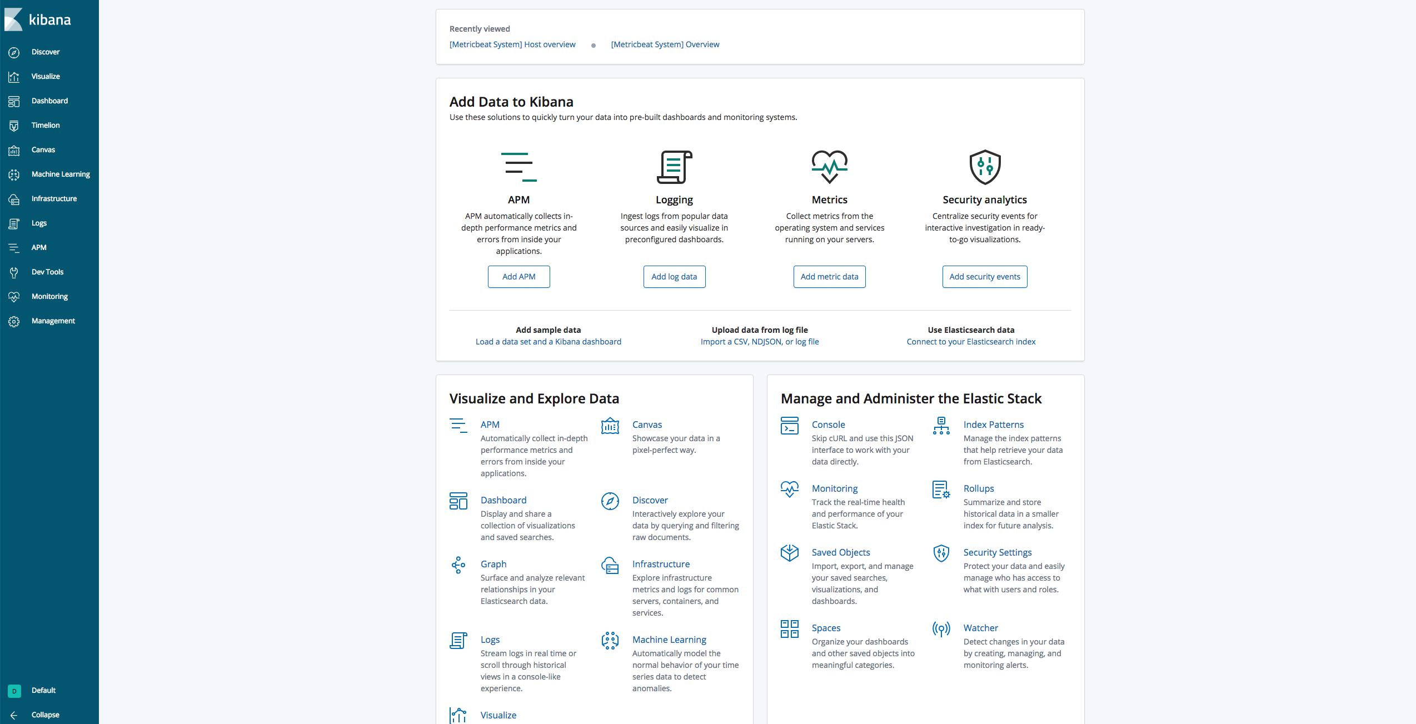Select APM menu item in sidebar

(39, 247)
